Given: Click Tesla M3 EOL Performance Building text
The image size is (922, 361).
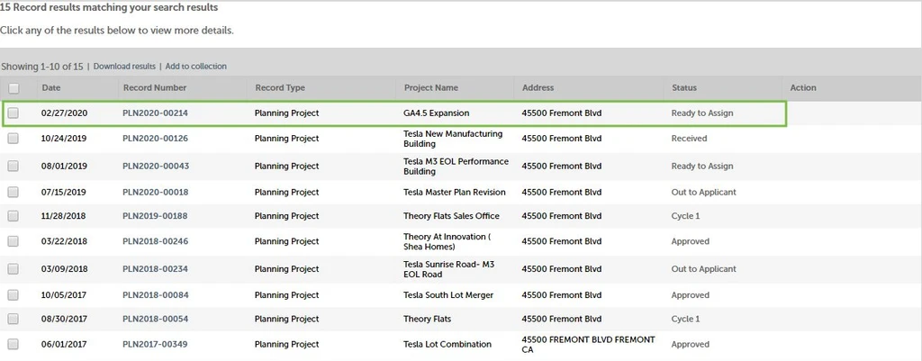Looking at the screenshot, I should coord(456,167).
